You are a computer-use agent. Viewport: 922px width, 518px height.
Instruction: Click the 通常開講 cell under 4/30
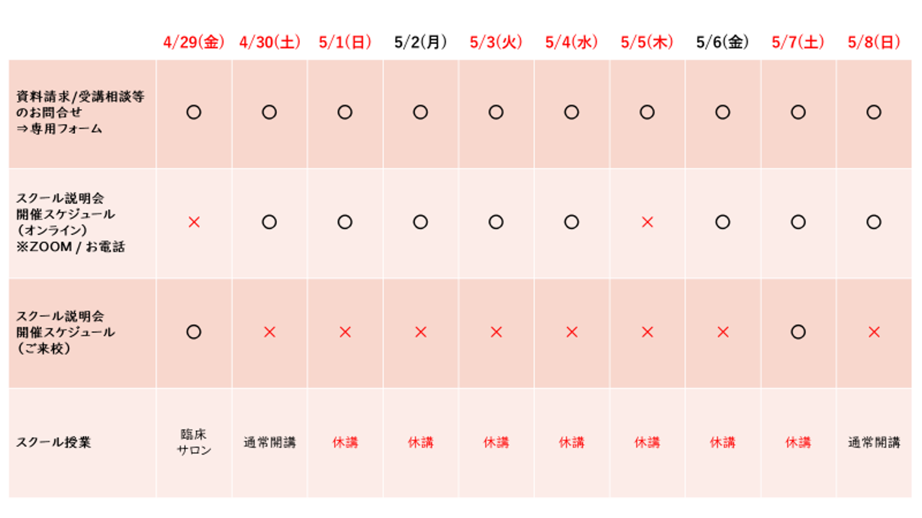[x=269, y=442]
